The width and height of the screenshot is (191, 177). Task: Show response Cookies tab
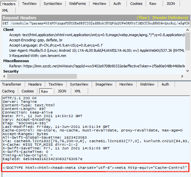[28, 91]
